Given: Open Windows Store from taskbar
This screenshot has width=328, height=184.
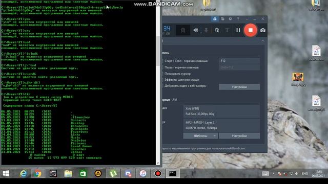Looking at the screenshot, I should pyautogui.click(x=83, y=173).
